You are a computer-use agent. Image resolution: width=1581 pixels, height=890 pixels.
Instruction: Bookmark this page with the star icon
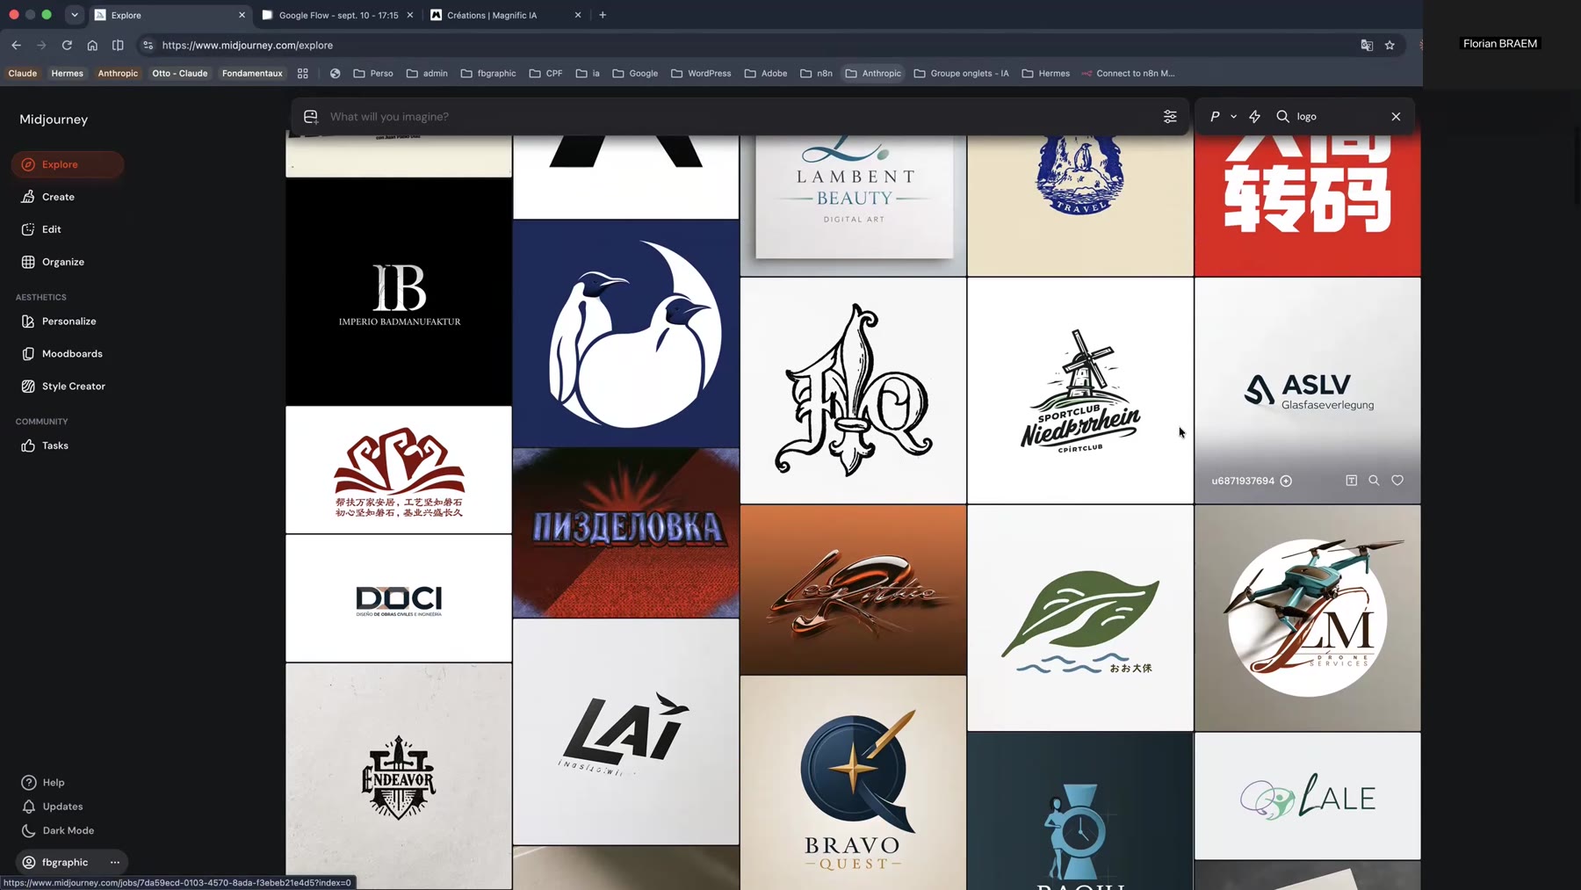pyautogui.click(x=1390, y=45)
